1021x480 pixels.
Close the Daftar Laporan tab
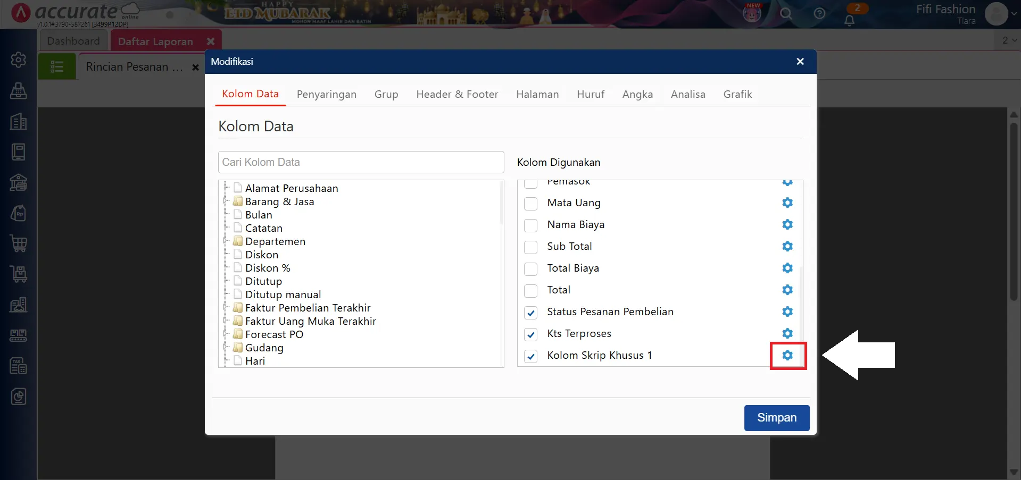coord(211,41)
